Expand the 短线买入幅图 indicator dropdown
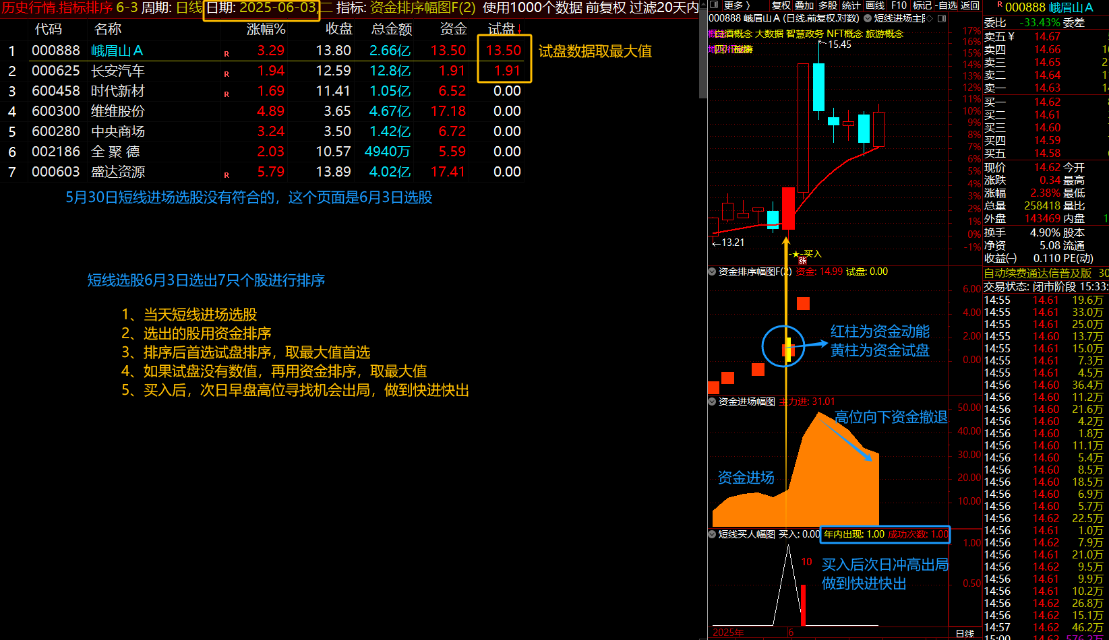 712,534
